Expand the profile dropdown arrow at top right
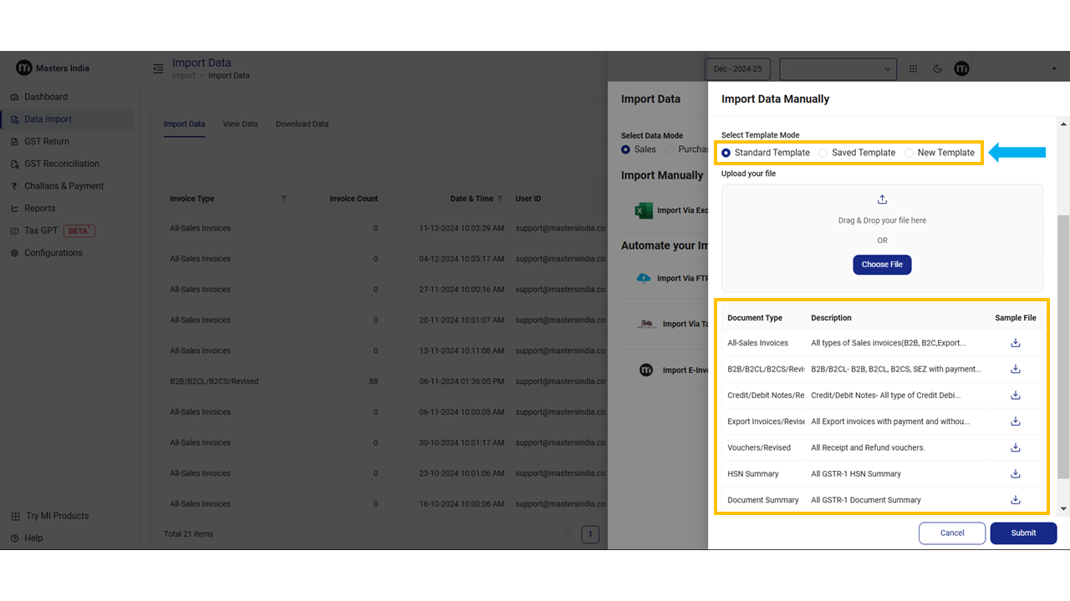Image resolution: width=1070 pixels, height=601 pixels. coord(1054,69)
